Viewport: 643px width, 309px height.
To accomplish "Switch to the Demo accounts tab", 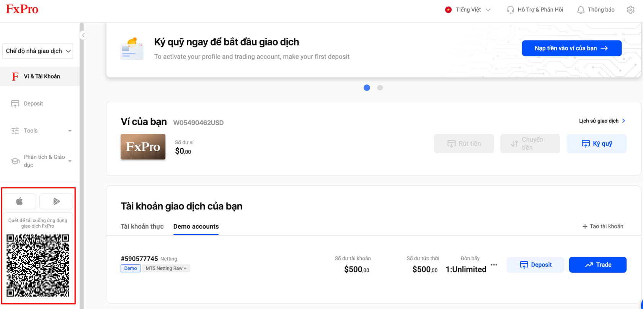I will pos(196,226).
